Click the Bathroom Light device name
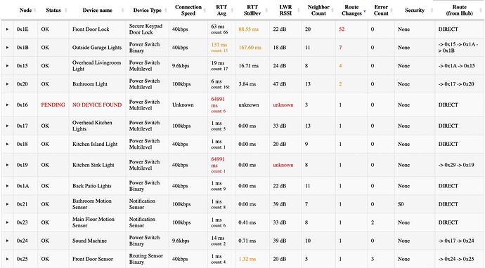Image resolution: width=485 pixels, height=268 pixels. 90,84
